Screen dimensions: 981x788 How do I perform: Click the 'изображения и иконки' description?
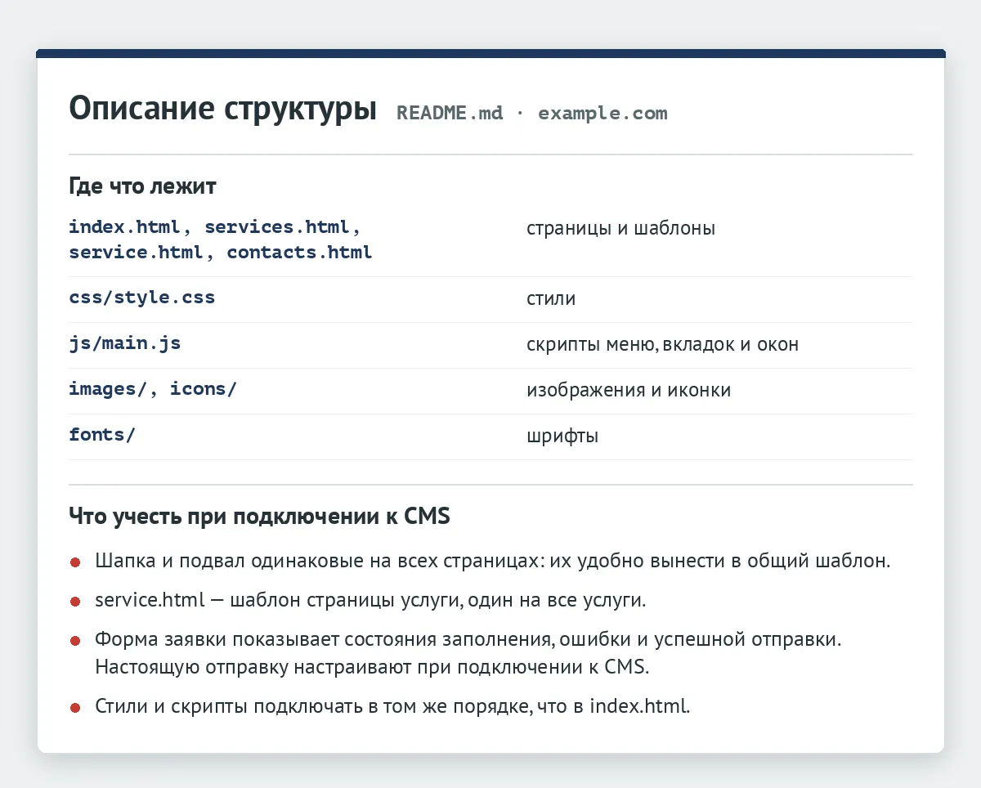tap(629, 391)
